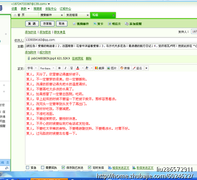Image resolution: width=197 pixels, height=180 pixels.
Task: Collapse the sidebar online panel chevron
Action: click(7, 162)
